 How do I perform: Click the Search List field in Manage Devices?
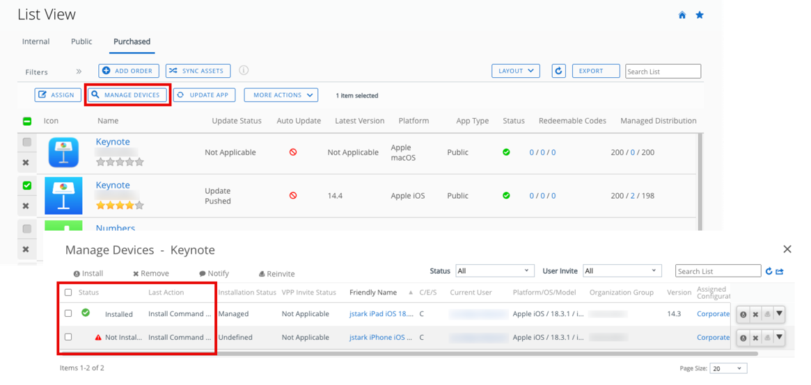pos(718,271)
